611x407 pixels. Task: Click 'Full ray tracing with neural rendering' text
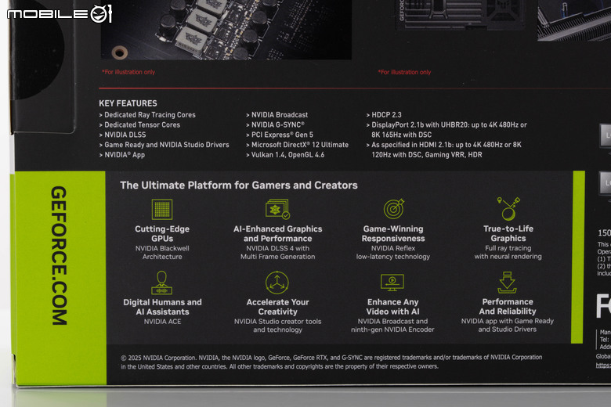tap(508, 252)
